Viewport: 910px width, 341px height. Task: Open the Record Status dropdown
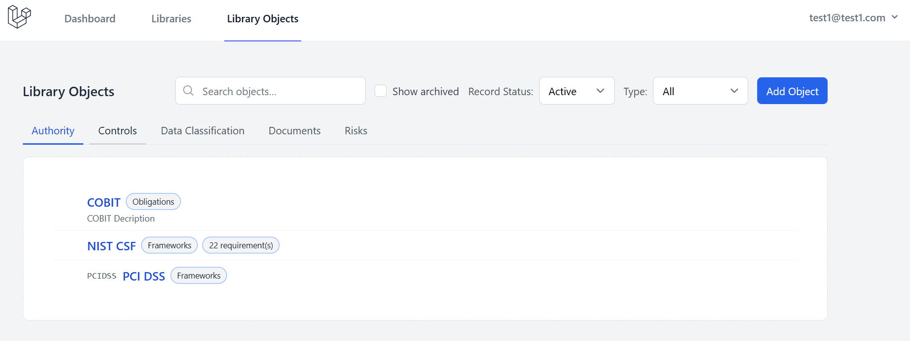(x=577, y=91)
